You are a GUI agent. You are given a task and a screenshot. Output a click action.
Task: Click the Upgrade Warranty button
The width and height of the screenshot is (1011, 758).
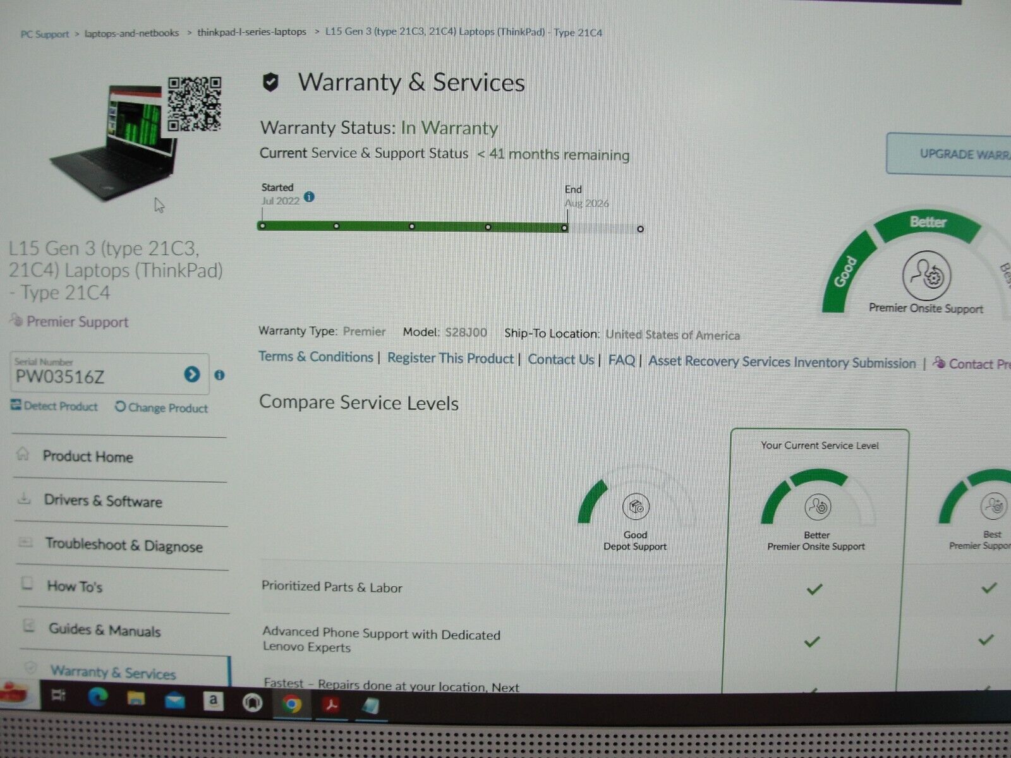pos(948,153)
